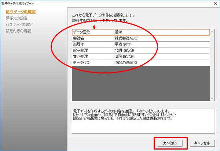Image resolution: width=220 pixels, height=151 pixels.
Task: Select the 保存先の設定 wizard step
Action: (x=16, y=18)
